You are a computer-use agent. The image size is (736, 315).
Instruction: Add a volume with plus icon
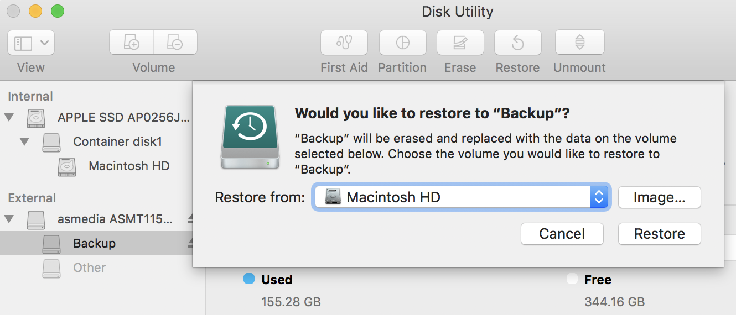[x=131, y=43]
